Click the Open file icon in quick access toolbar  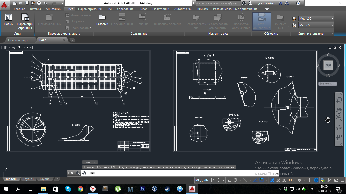click(x=21, y=3)
